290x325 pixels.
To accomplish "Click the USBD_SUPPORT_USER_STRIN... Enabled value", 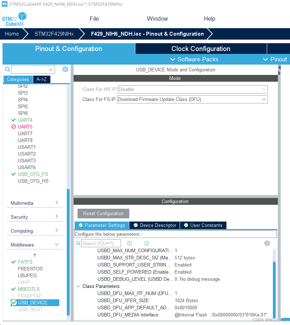I will point(183,265).
